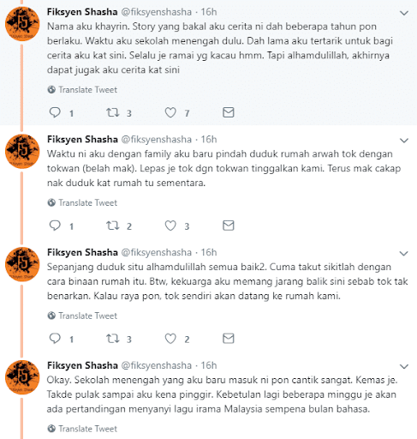Reply to the 'Nama aku khayrin' tweet

point(55,112)
